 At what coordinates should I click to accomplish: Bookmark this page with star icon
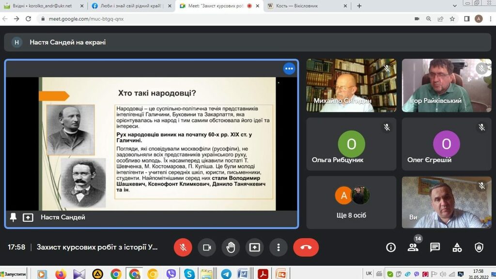click(x=452, y=19)
